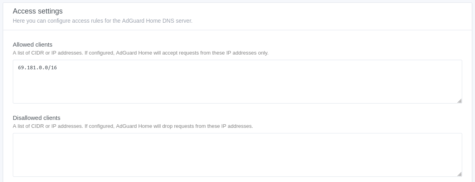Click the access rules subtitle under Access settings

pyautogui.click(x=103, y=21)
